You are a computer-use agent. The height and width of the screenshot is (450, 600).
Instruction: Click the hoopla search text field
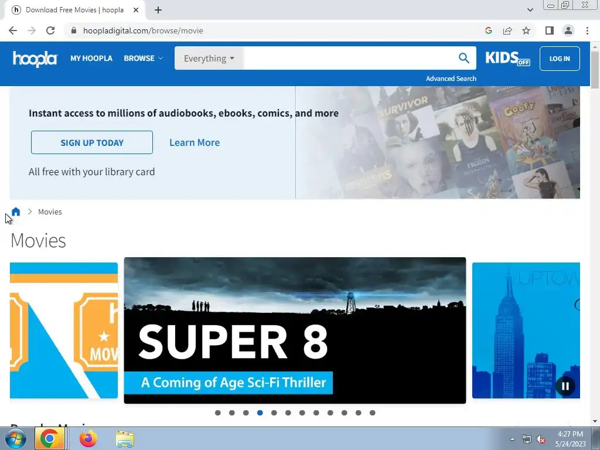click(x=349, y=58)
